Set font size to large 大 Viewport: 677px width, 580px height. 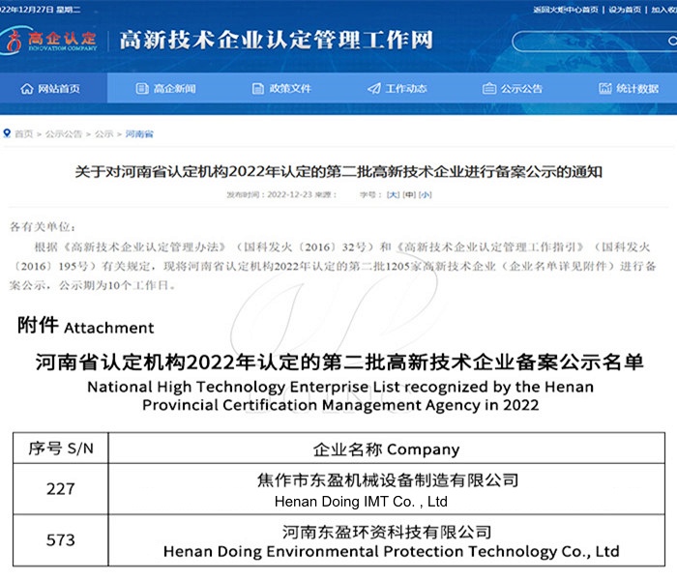(393, 194)
